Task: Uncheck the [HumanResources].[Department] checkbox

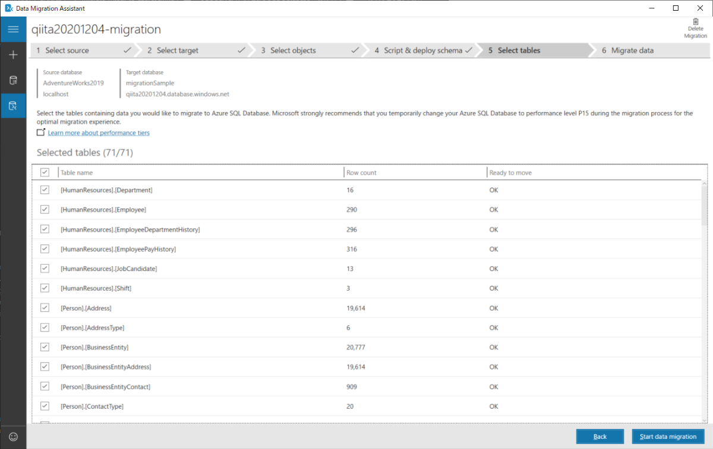Action: [x=45, y=190]
